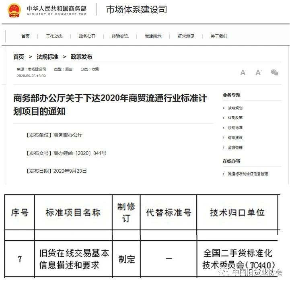Click the chevron beside 监督管理
The image size is (292, 285).
[224, 148]
